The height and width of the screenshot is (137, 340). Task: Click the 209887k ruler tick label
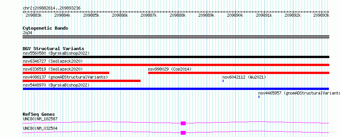click(x=149, y=15)
